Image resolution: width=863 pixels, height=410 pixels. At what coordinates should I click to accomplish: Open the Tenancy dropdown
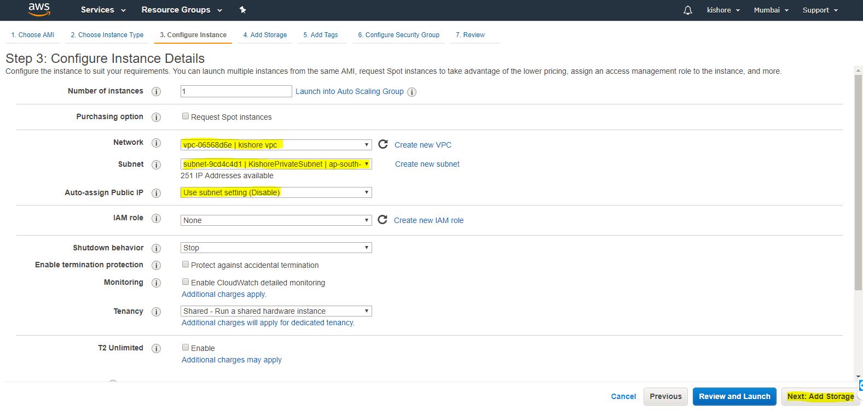(276, 311)
